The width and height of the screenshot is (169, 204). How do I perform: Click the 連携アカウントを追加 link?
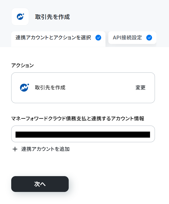[45, 149]
